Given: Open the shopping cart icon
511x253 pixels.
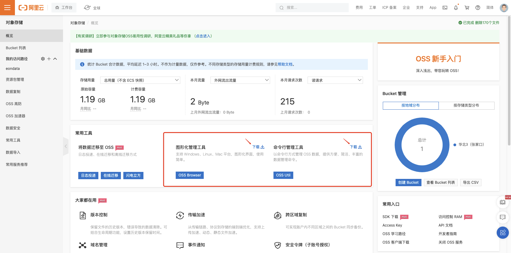Looking at the screenshot, I should 467,8.
